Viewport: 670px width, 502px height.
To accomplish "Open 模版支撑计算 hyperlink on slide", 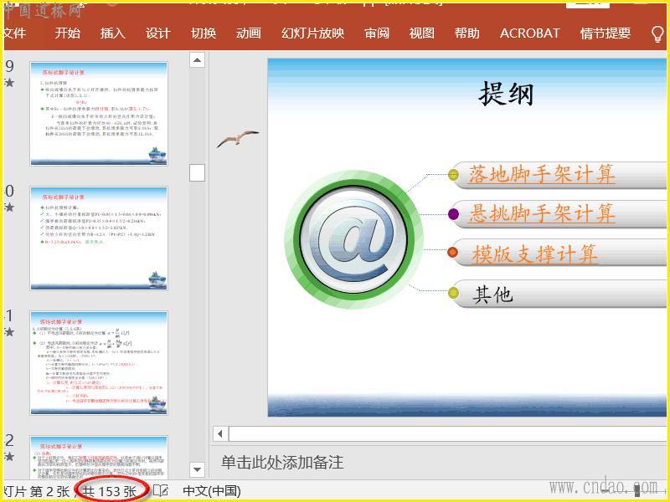I will 534,254.
